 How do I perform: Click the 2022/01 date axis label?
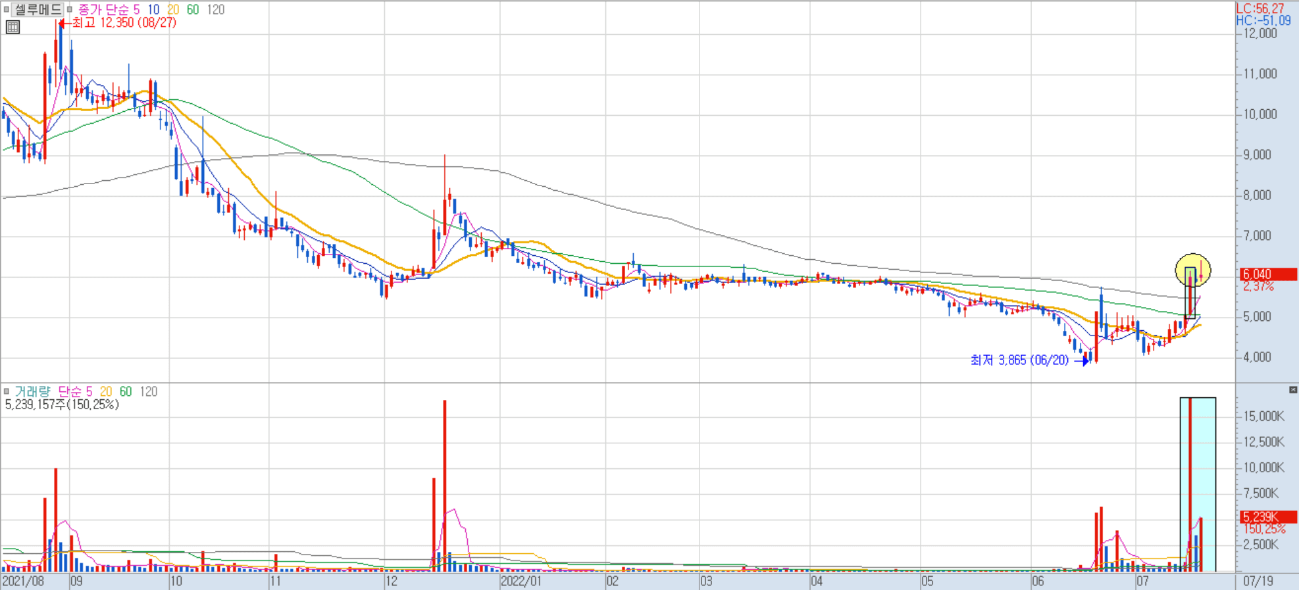(x=521, y=581)
